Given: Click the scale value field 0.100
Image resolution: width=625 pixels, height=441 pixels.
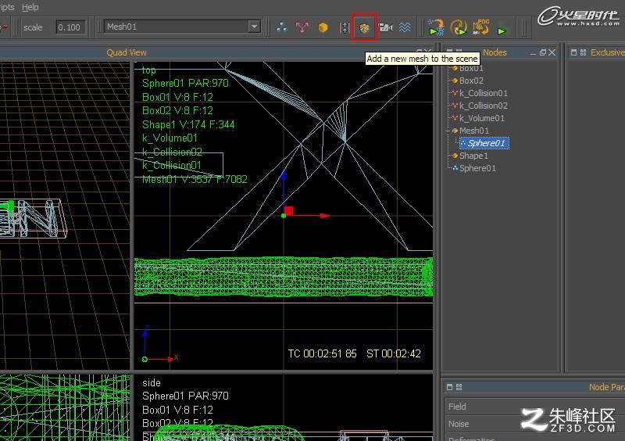Looking at the screenshot, I should click(x=70, y=27).
